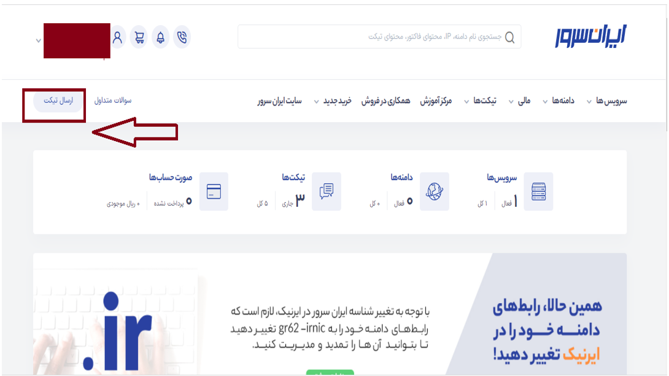Click the Iran Server logo
This screenshot has width=669, height=376.
coord(590,36)
